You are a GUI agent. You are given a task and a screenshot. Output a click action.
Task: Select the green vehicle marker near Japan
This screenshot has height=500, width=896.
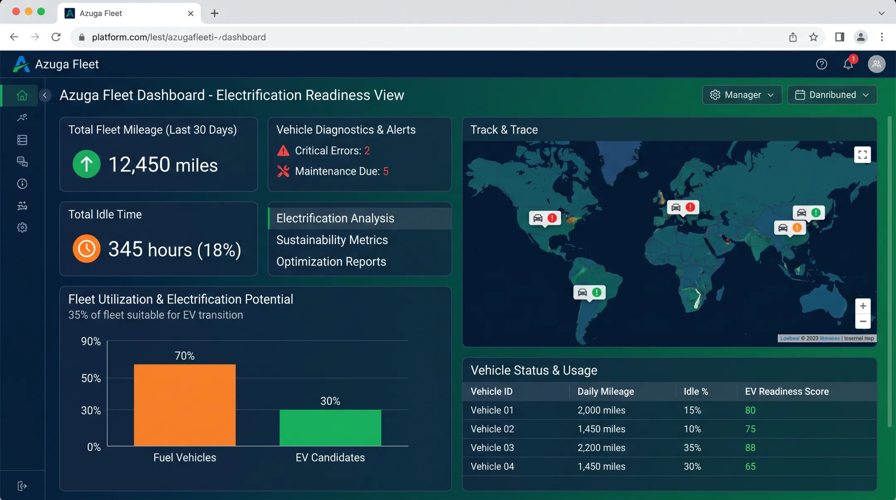[808, 213]
